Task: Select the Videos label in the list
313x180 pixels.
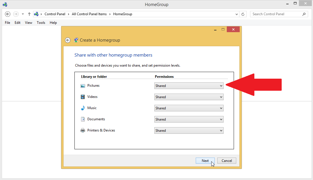Action: [92, 97]
